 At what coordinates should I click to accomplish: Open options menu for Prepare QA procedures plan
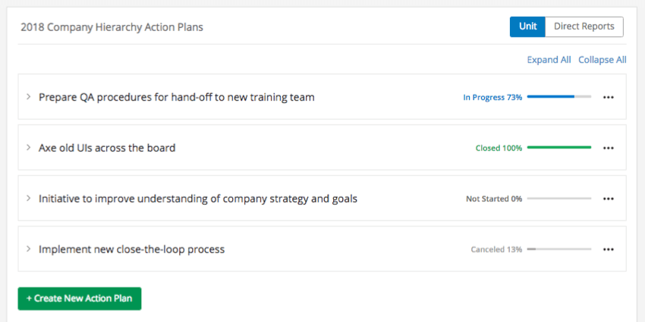pyautogui.click(x=608, y=97)
